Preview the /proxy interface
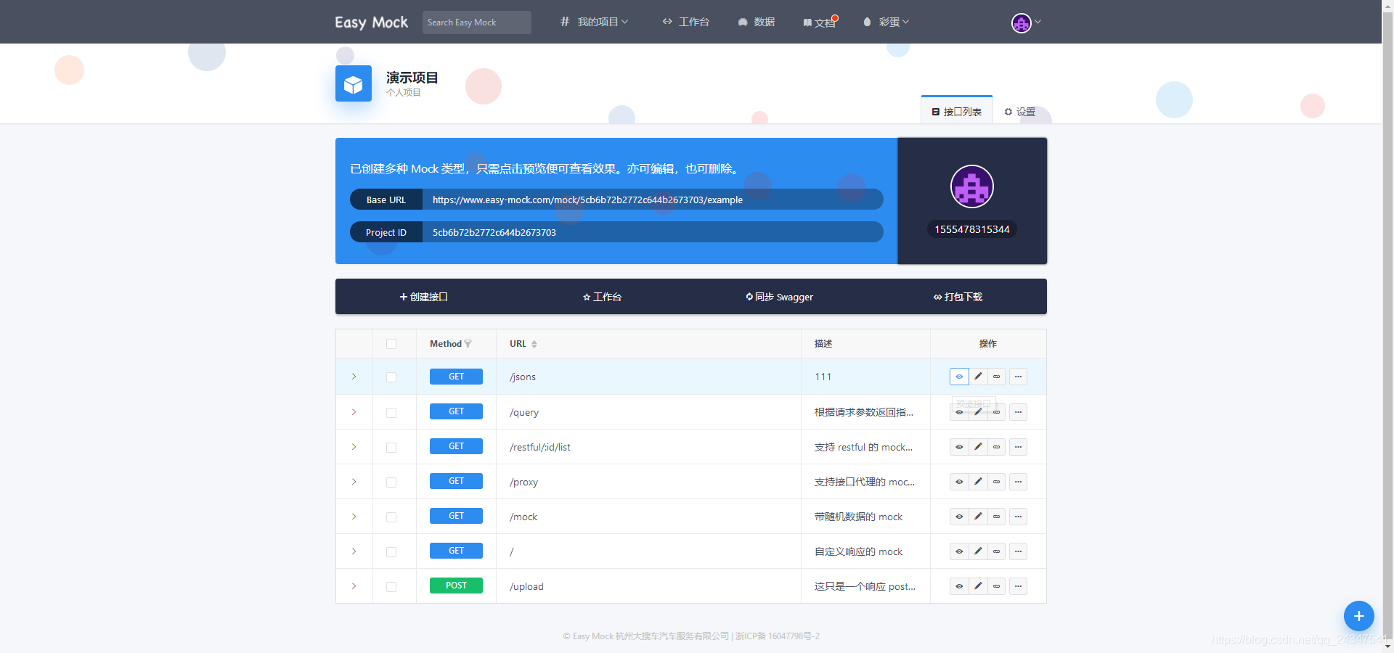 [x=959, y=482]
